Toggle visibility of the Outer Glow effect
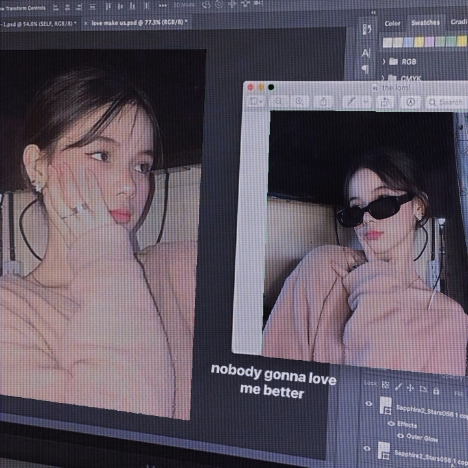Screen dimensions: 468x468 pyautogui.click(x=400, y=435)
